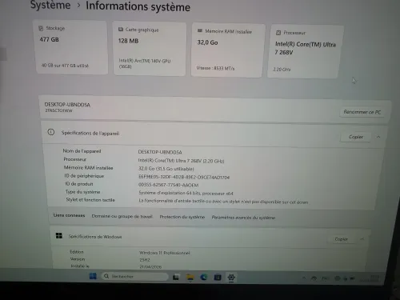400x300 pixels.
Task: Click the Stockage card icon
Action: (x=41, y=28)
